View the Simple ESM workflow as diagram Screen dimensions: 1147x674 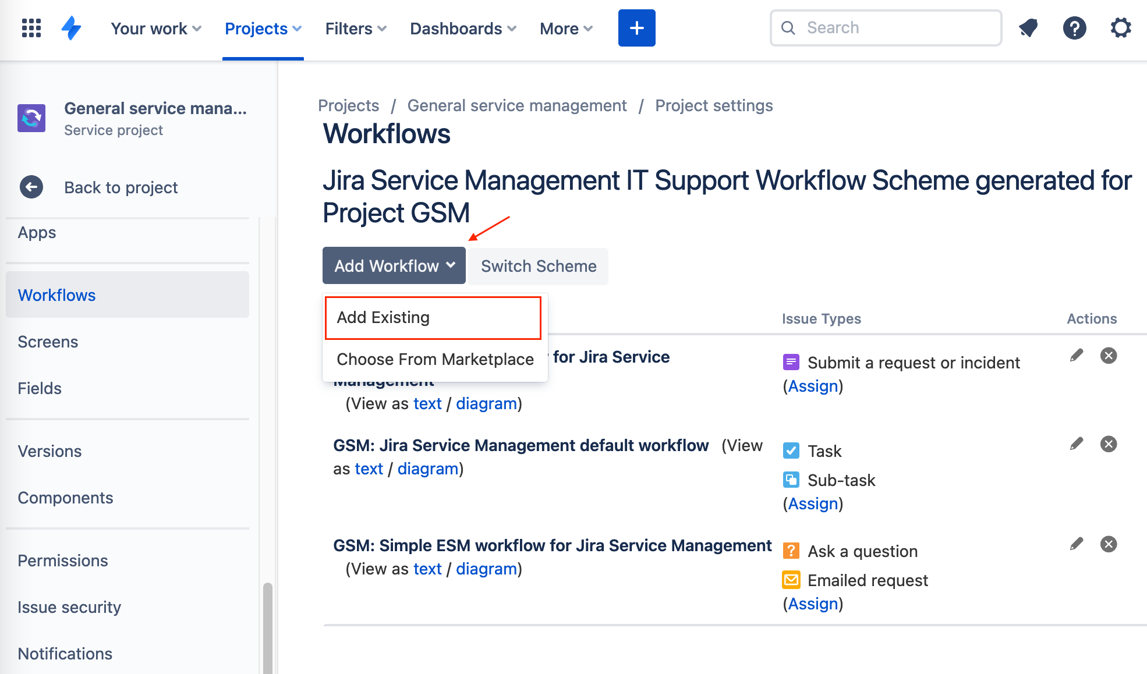point(486,569)
